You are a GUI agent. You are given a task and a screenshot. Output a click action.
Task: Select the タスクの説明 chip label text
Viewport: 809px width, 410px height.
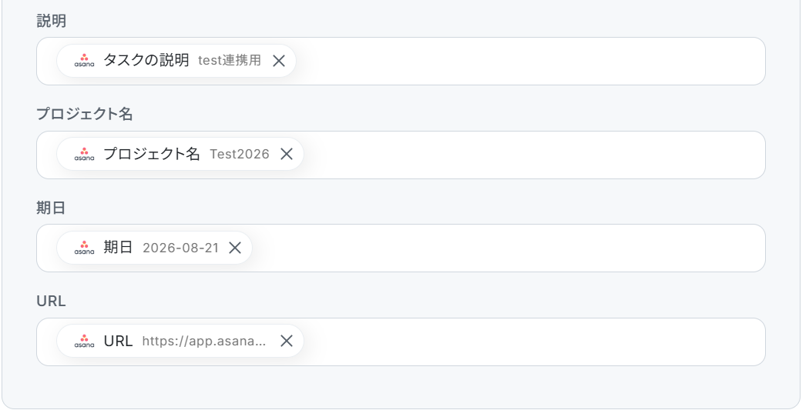tap(146, 60)
